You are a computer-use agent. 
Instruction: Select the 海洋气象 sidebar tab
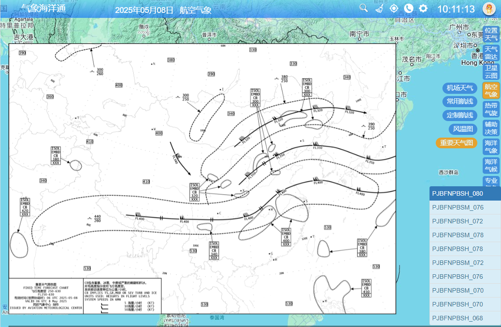[491, 147]
